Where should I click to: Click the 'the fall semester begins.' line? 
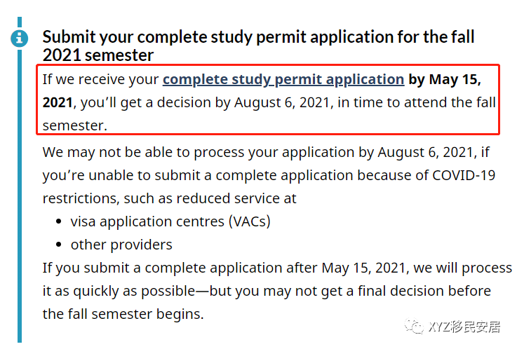[x=123, y=314]
